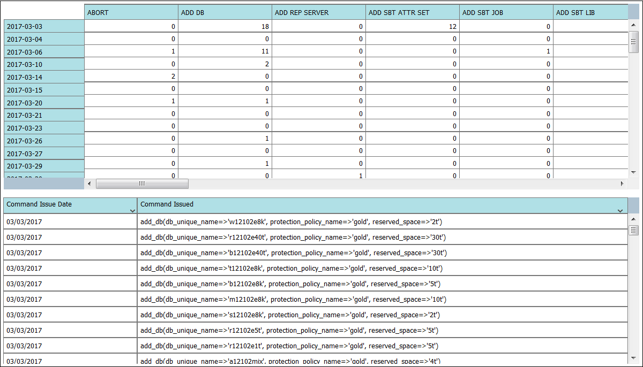Select the ADD SBT LIB column header

[590, 12]
